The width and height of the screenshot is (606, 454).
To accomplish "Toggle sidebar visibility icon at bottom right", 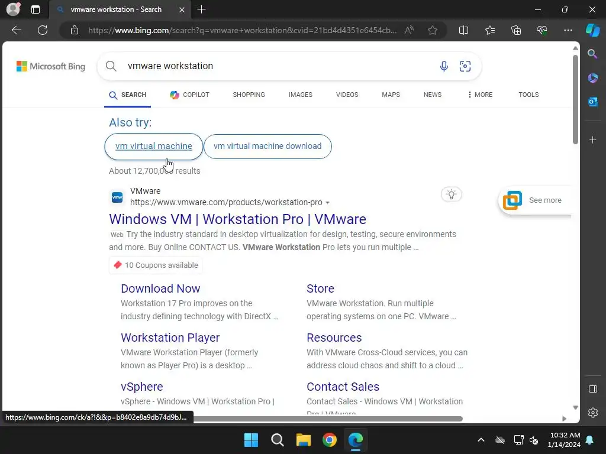I will 593,389.
